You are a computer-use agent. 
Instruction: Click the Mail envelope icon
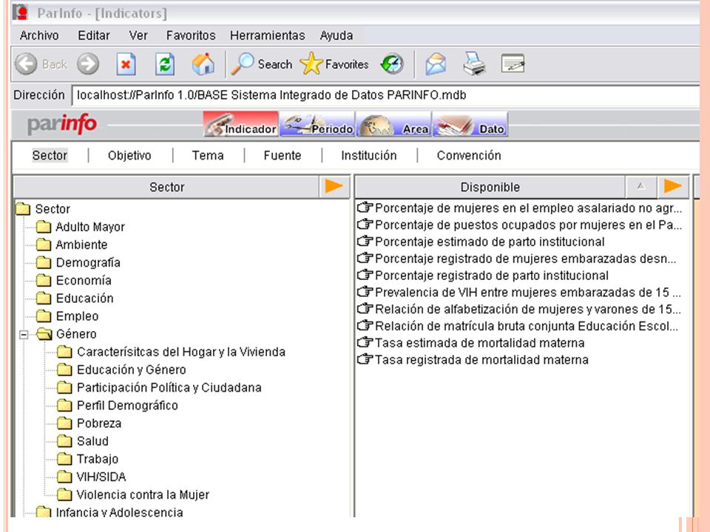tap(436, 64)
